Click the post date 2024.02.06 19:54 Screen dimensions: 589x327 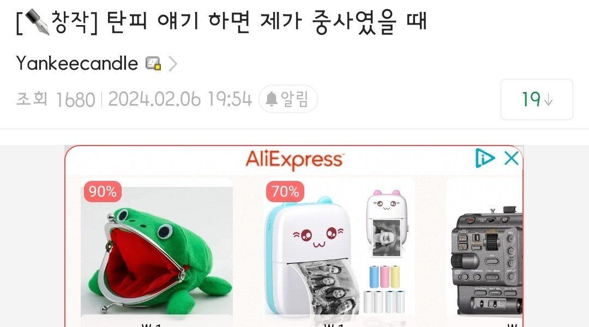[180, 99]
